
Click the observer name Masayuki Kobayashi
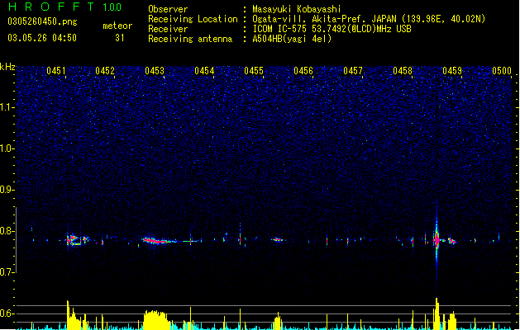pyautogui.click(x=297, y=9)
